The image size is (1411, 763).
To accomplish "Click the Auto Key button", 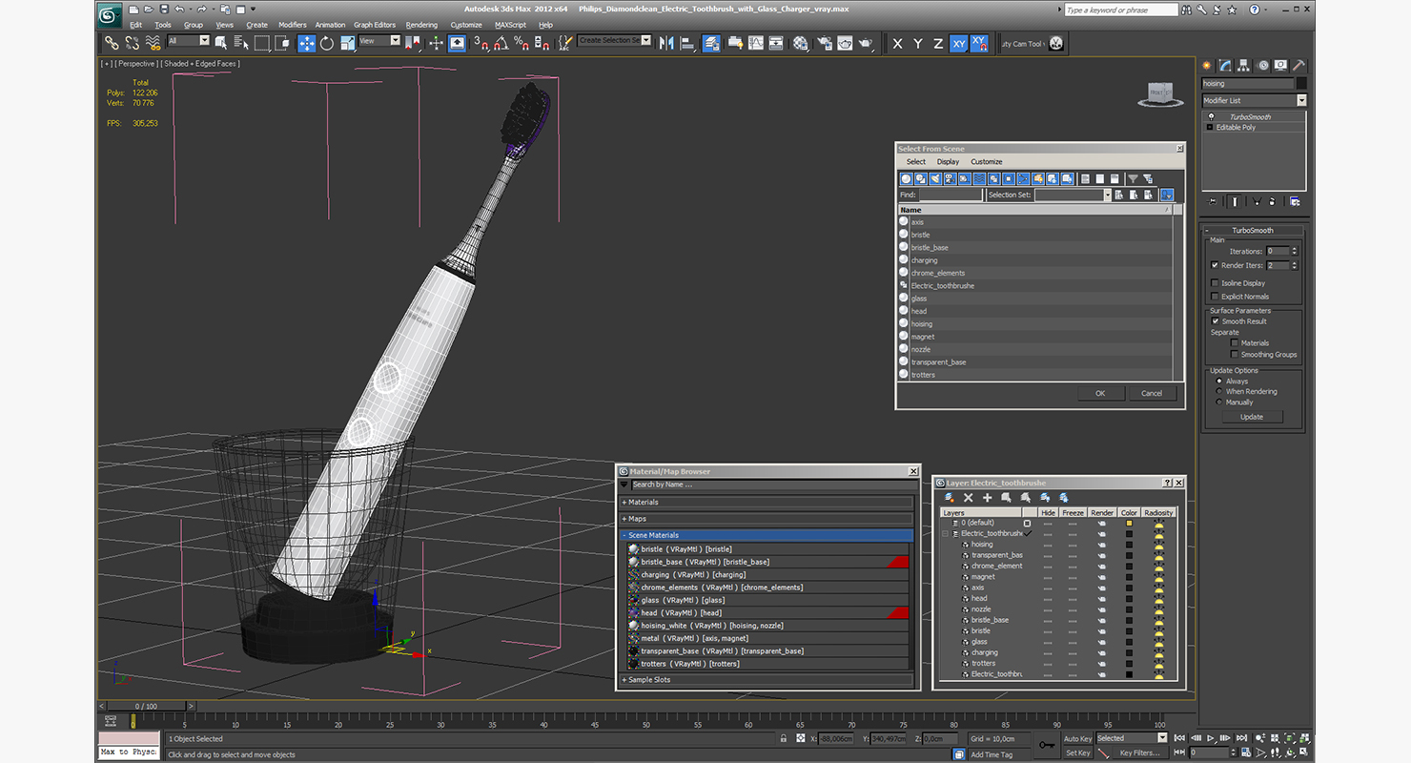I will (1077, 739).
